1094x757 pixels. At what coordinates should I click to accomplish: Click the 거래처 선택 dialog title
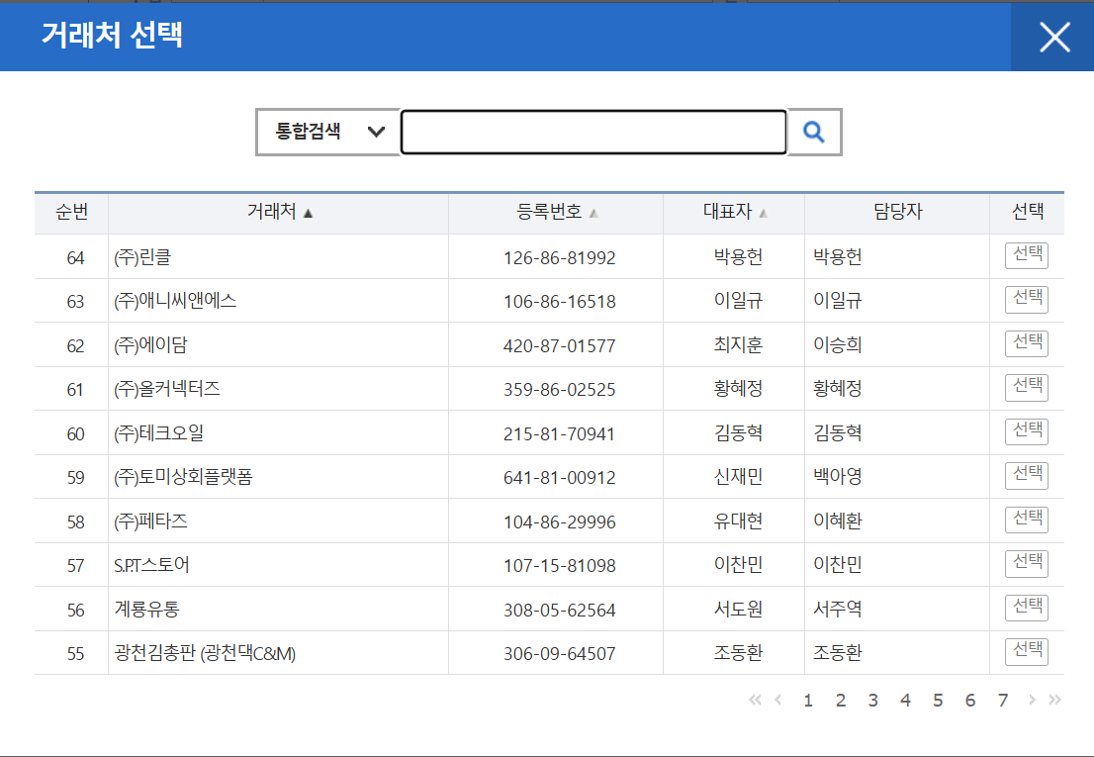113,35
